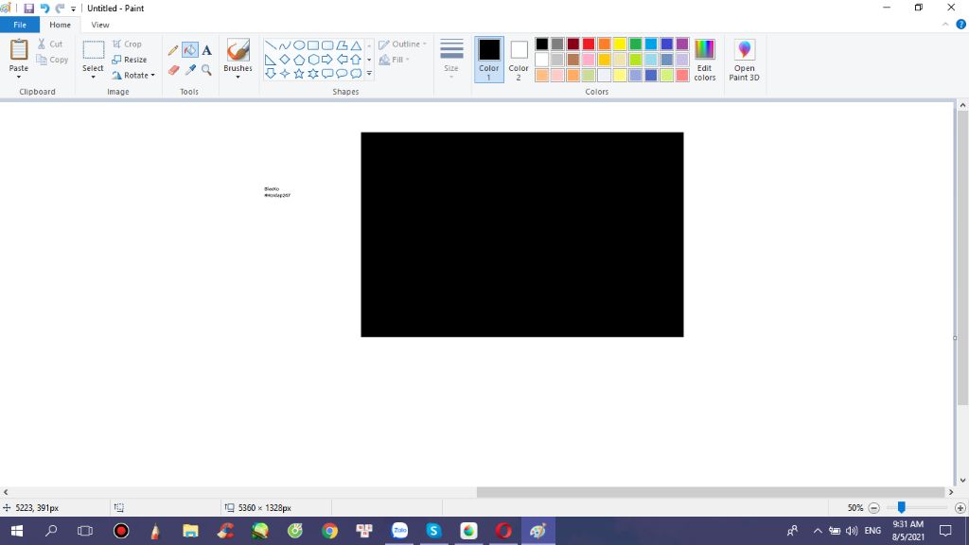The image size is (969, 545).
Task: Choose the Right arrow shape
Action: coord(327,60)
